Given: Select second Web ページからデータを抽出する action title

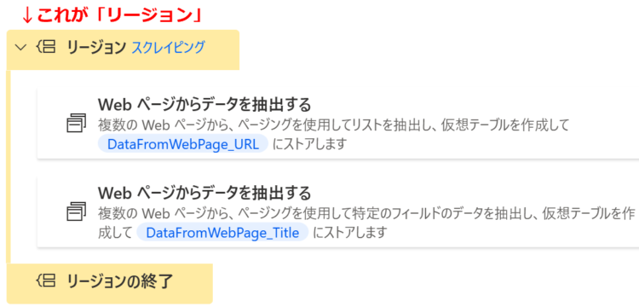Looking at the screenshot, I should 204,192.
